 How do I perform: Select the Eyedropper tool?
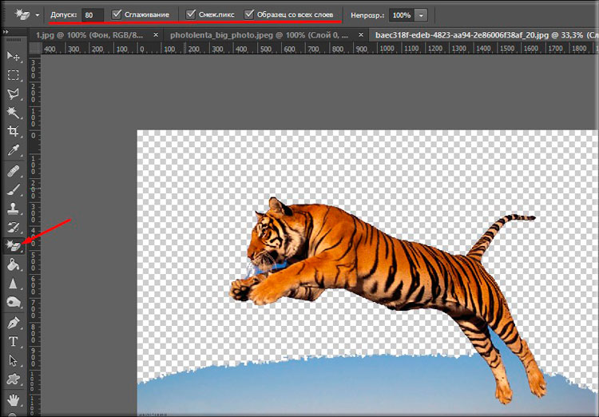[14, 150]
